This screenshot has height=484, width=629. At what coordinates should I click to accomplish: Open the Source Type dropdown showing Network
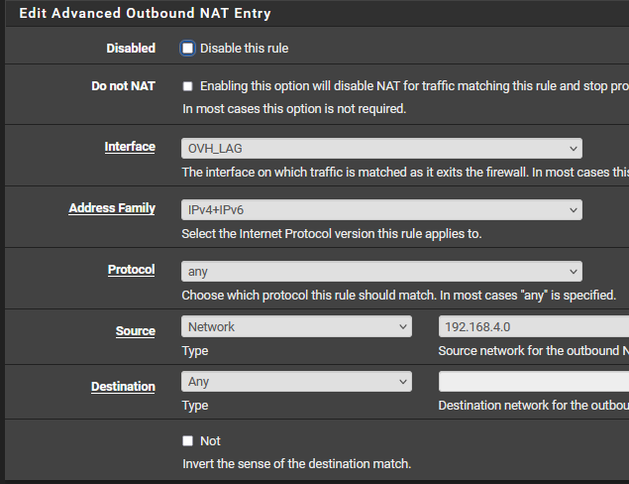[x=296, y=326]
